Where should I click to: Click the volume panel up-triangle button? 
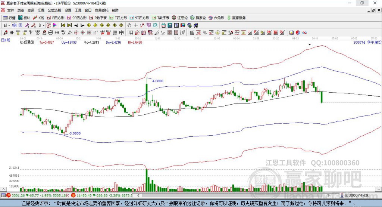(3, 189)
